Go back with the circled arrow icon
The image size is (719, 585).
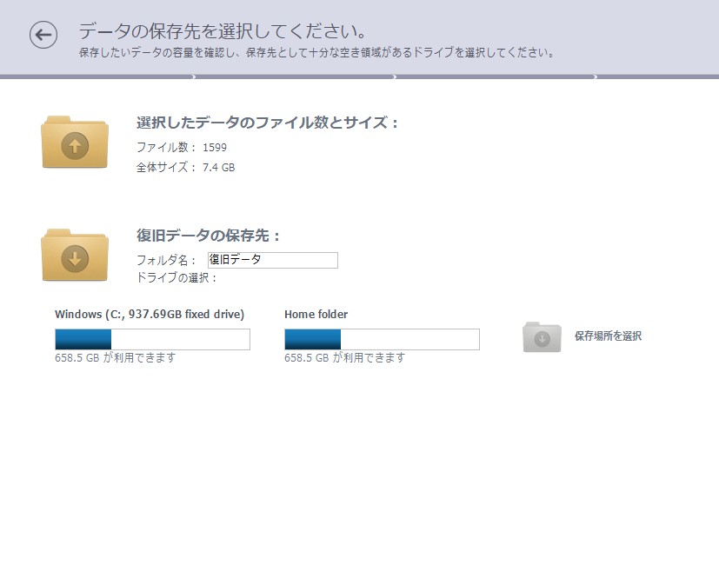[x=43, y=35]
